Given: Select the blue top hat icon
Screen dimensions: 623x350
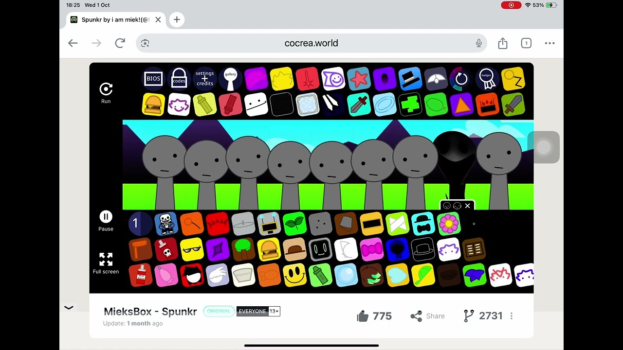Looking at the screenshot, I should 410,79.
